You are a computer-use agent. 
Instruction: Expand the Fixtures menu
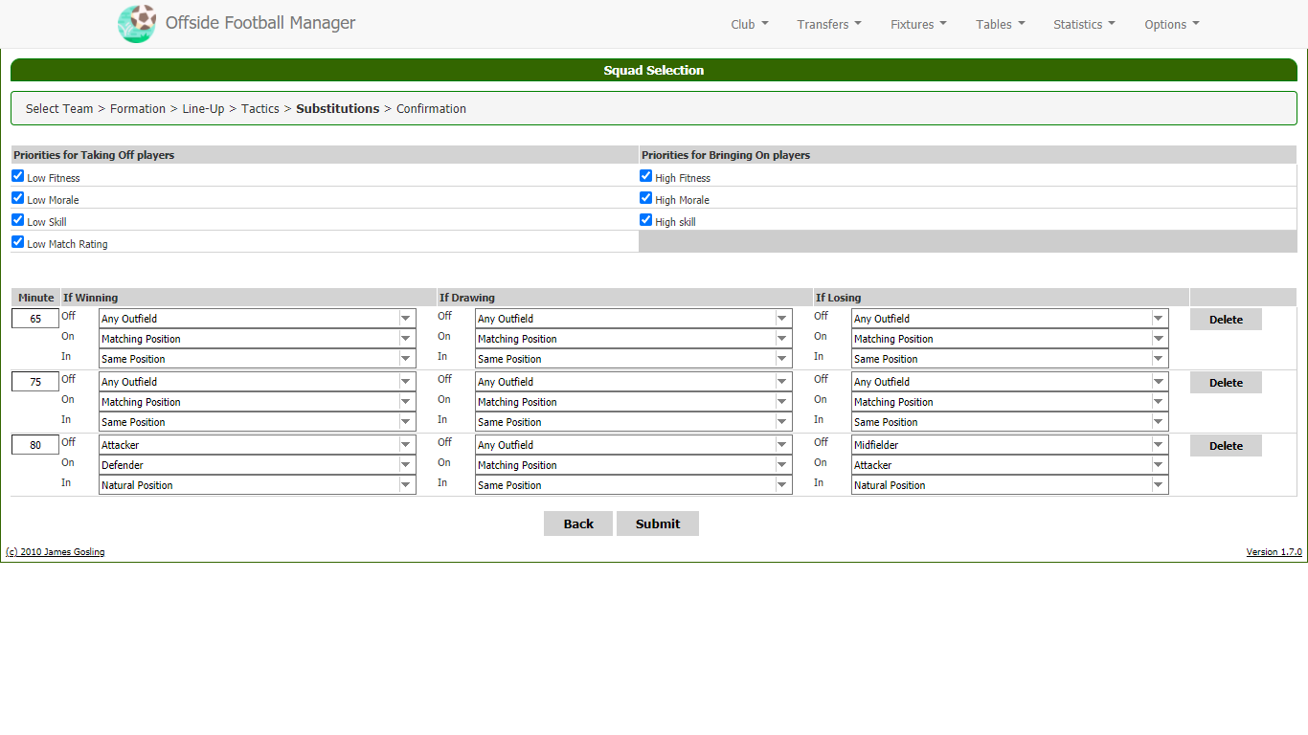pyautogui.click(x=917, y=25)
